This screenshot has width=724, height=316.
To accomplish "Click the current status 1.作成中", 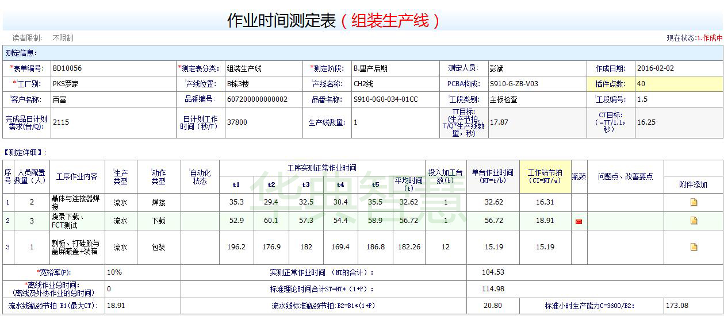I will coord(710,38).
